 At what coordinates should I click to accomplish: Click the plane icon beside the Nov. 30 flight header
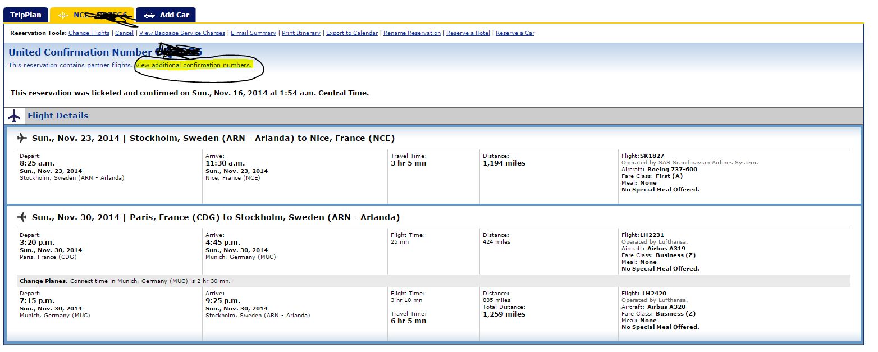(22, 217)
